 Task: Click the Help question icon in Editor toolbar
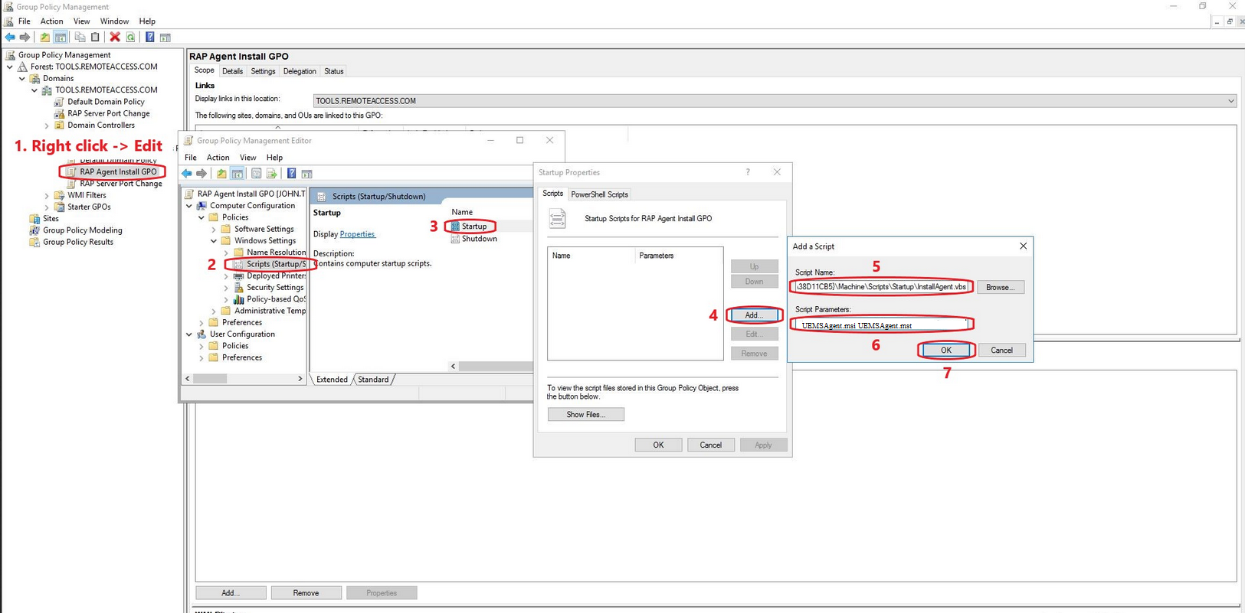pyautogui.click(x=292, y=174)
